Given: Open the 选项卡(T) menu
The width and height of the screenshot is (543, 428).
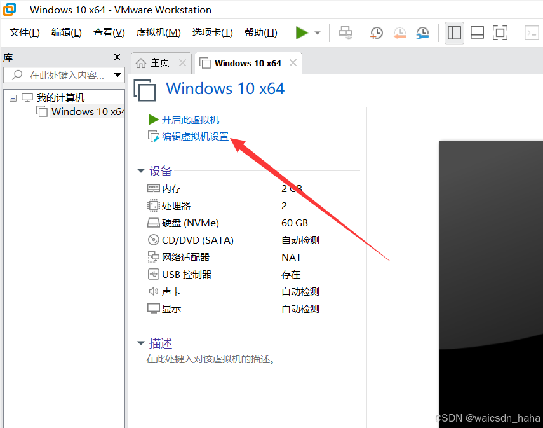Looking at the screenshot, I should tap(212, 32).
